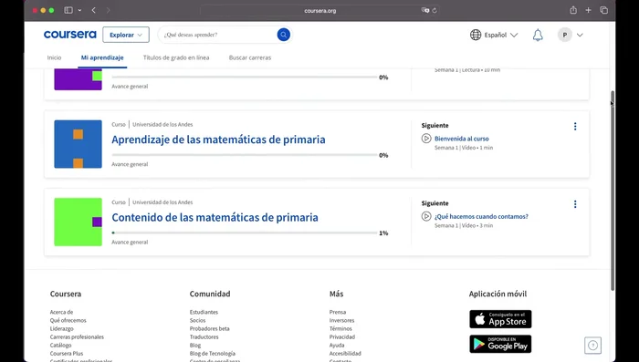Click the Google Play download badge

coord(500,344)
